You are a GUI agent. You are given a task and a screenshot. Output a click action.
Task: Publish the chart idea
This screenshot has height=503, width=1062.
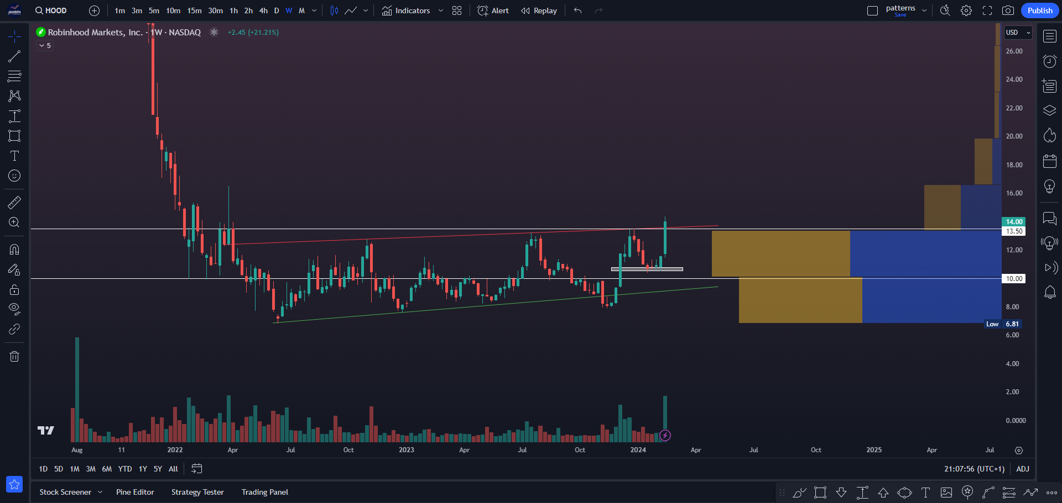point(1040,10)
